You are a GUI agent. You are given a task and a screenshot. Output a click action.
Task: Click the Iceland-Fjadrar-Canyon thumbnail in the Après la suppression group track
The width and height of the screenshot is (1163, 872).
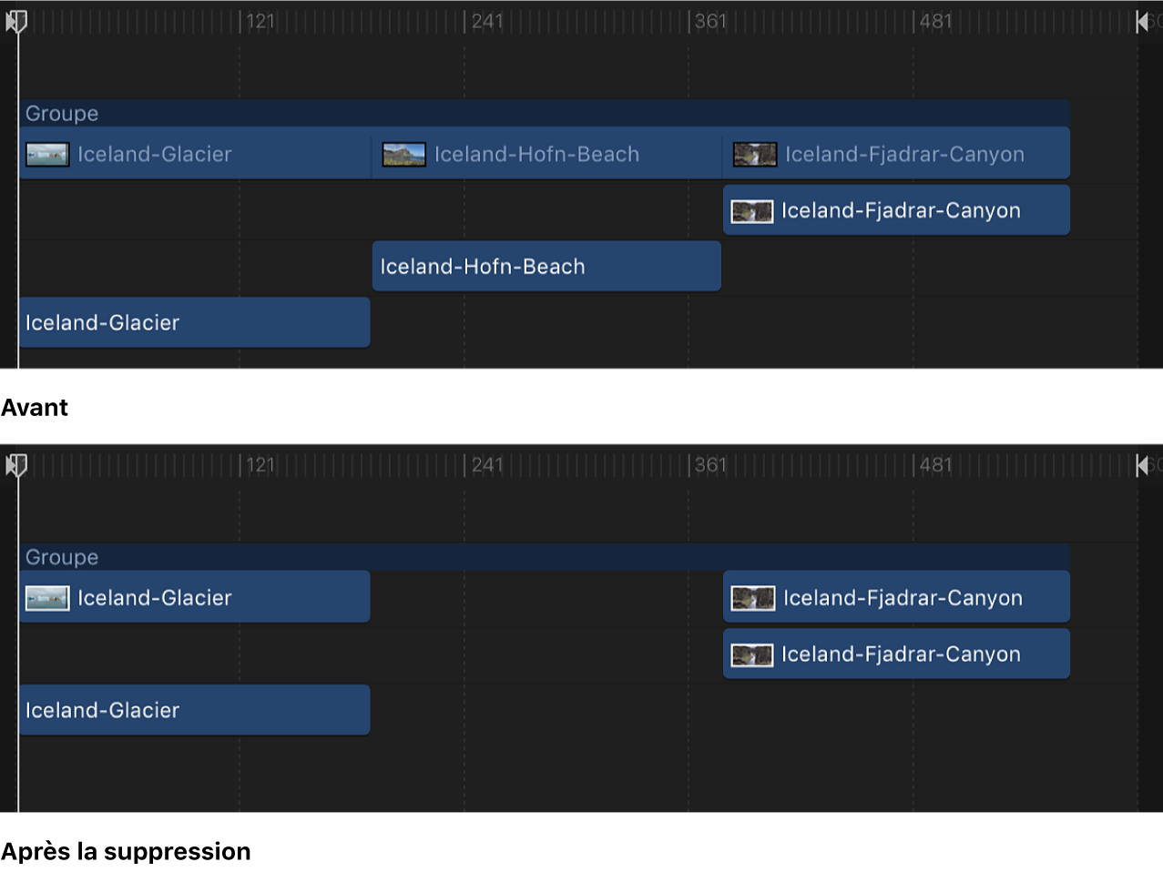[753, 598]
